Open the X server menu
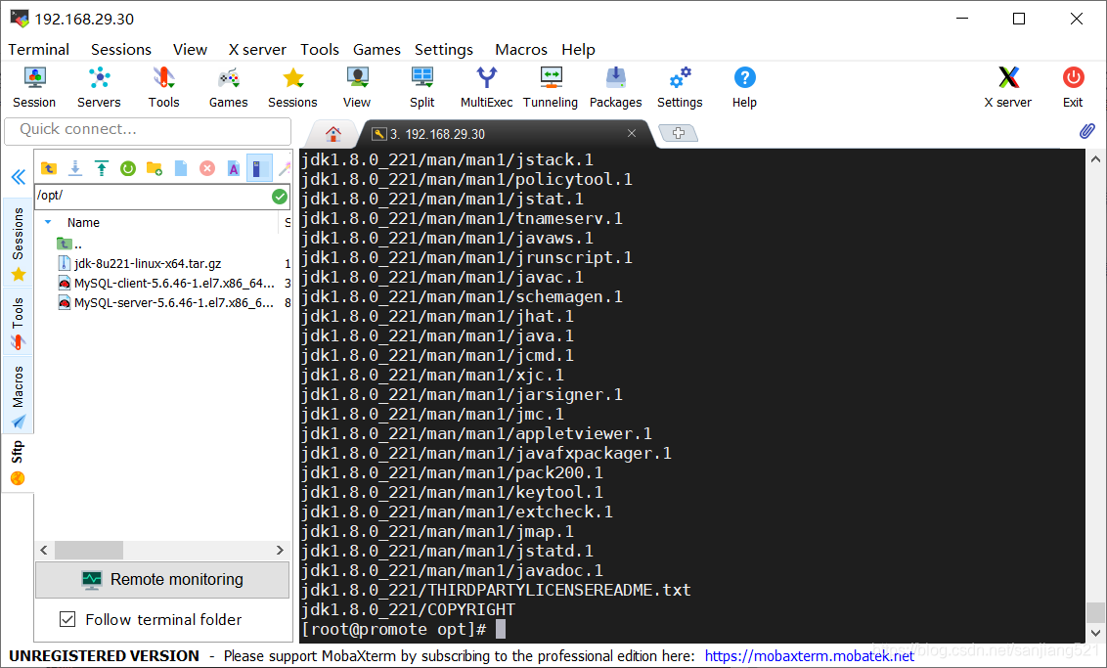The width and height of the screenshot is (1107, 668). (x=257, y=50)
